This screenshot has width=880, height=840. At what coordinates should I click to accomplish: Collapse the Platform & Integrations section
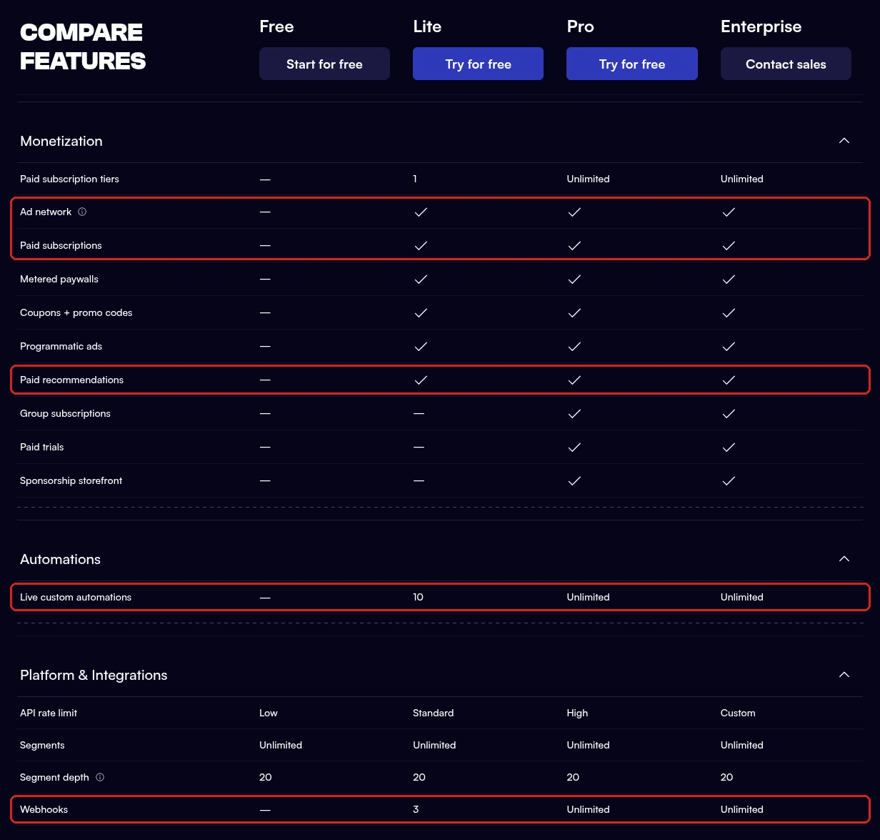pos(844,675)
